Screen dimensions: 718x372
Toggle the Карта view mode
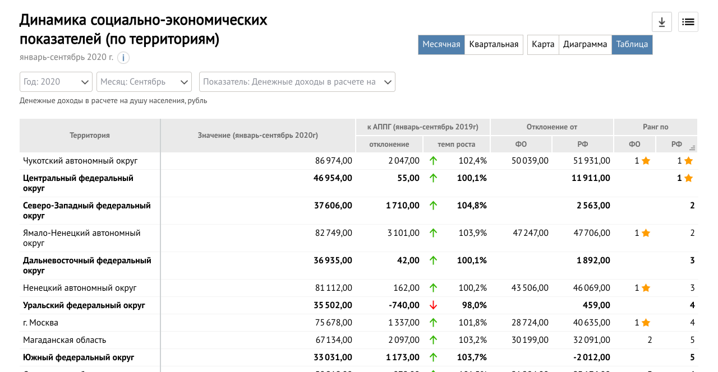coord(542,44)
